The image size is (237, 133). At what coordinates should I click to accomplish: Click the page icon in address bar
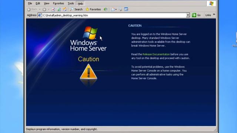(40, 15)
